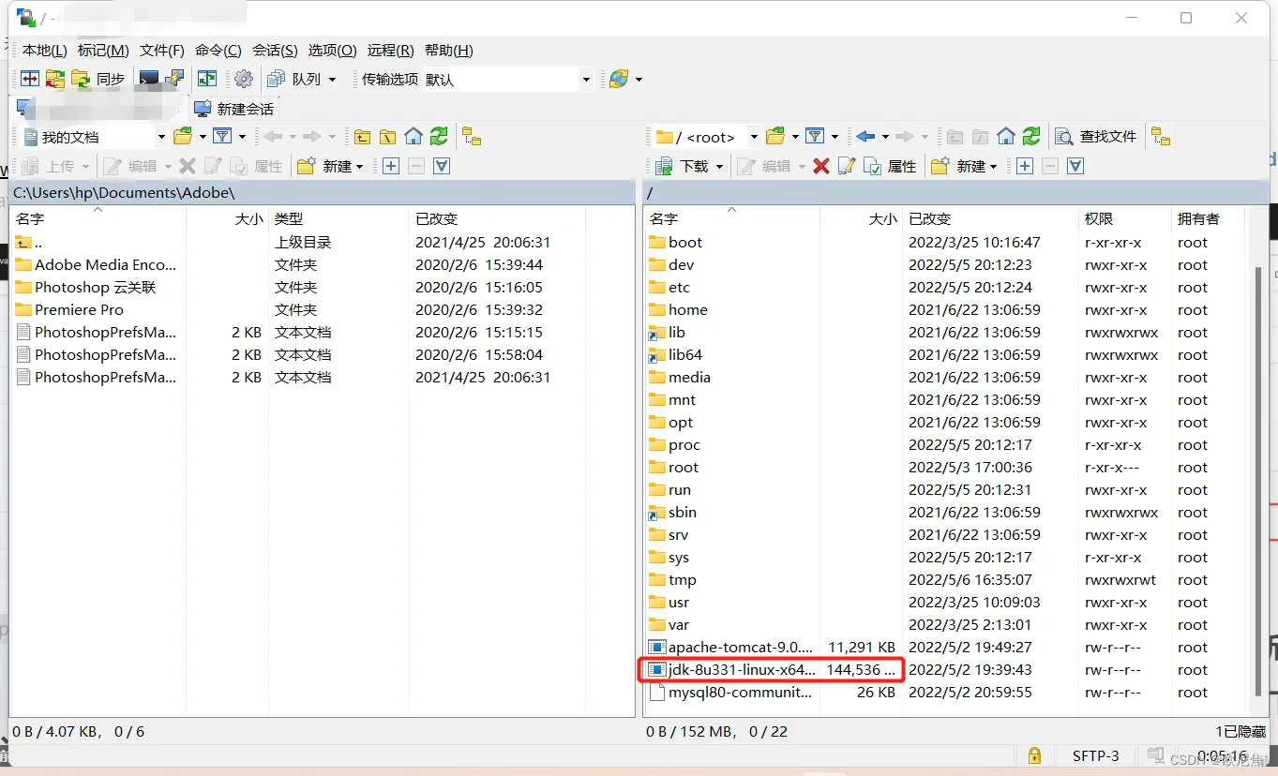Click the remote home directory icon
The width and height of the screenshot is (1278, 776).
coord(1006,137)
